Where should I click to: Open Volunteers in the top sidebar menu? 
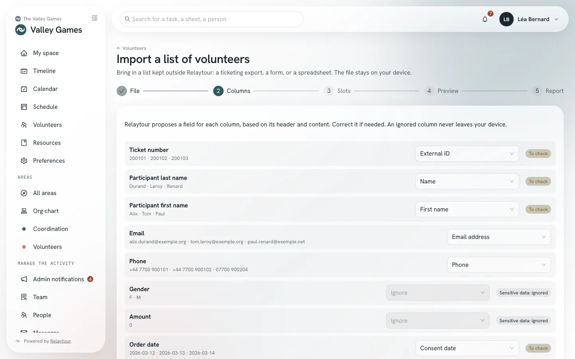pos(48,125)
